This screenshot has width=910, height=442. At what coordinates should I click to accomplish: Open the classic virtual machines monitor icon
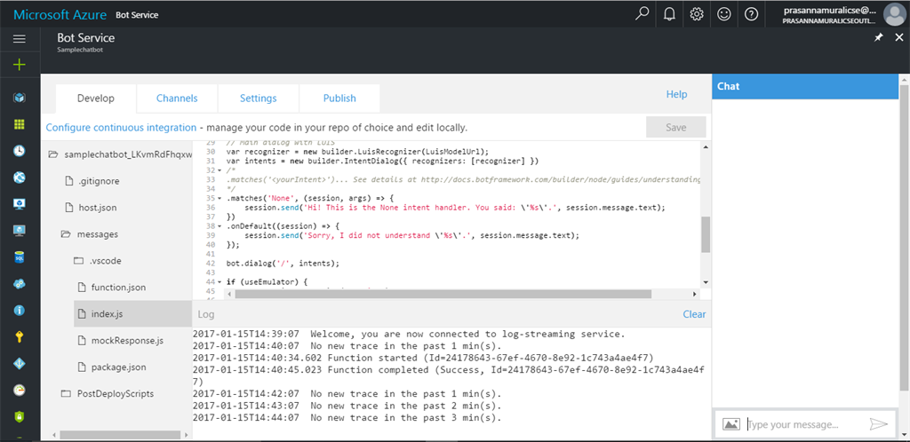20,230
